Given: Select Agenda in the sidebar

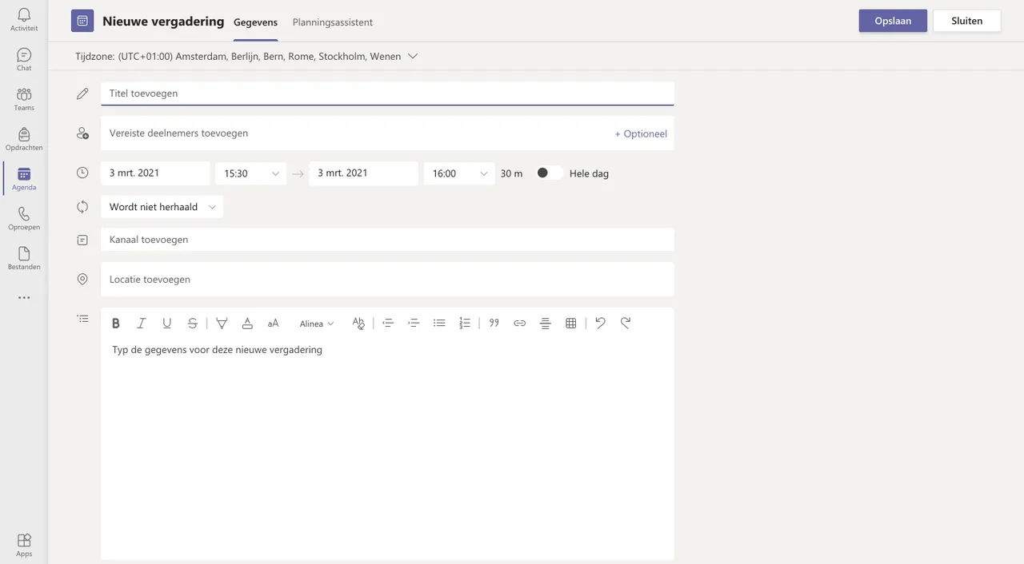Looking at the screenshot, I should (x=24, y=180).
